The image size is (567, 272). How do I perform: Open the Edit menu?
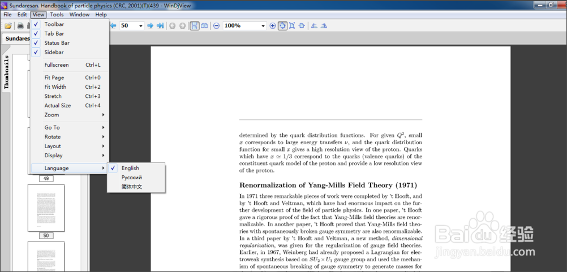(x=23, y=15)
